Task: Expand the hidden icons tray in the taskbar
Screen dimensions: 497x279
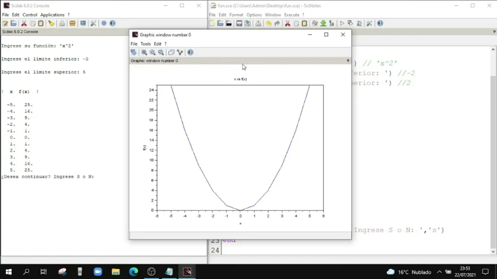Action: pos(439,272)
